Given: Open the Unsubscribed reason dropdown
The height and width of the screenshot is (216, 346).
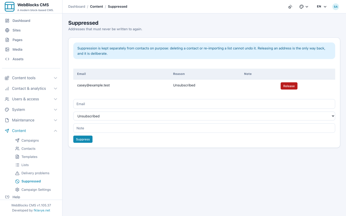Looking at the screenshot, I should pyautogui.click(x=204, y=116).
